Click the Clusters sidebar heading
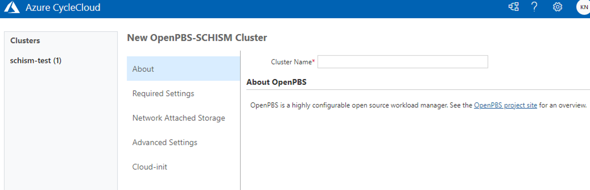 coord(25,40)
